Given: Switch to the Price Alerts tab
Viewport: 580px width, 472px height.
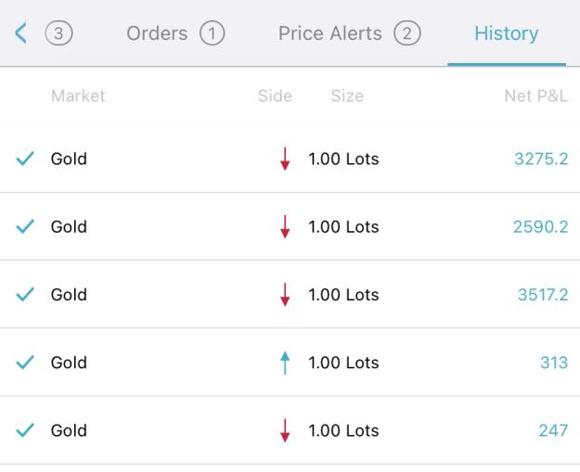Looking at the screenshot, I should pos(330,33).
